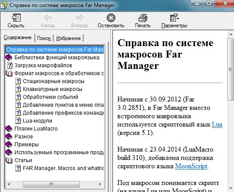Click page icon beside Добавление пунктов в меню
The width and height of the screenshot is (234, 192).
pos(18,105)
